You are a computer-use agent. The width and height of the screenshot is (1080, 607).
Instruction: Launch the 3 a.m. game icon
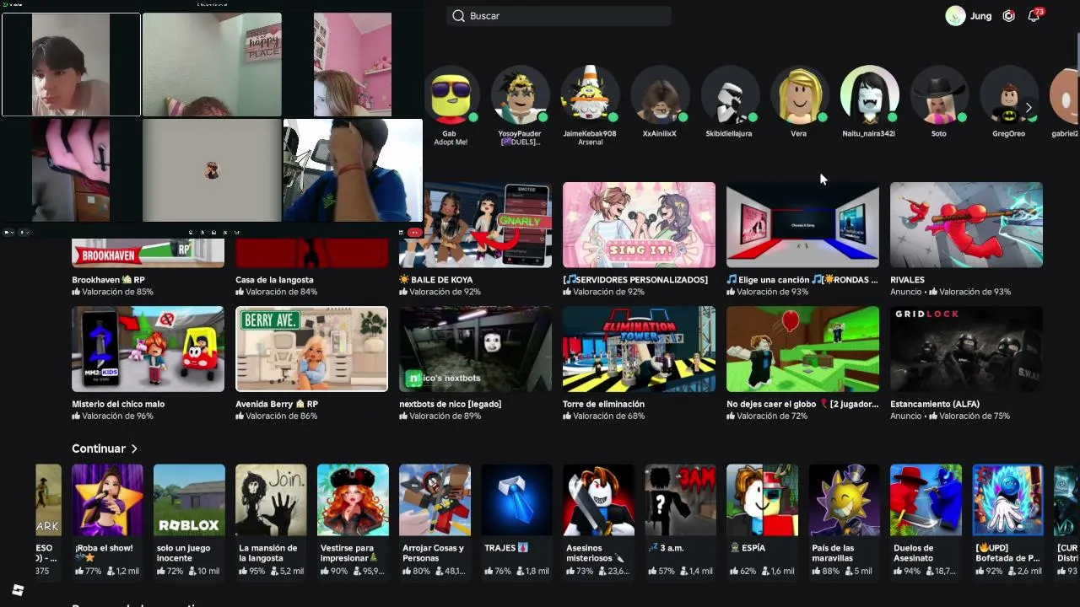(680, 500)
